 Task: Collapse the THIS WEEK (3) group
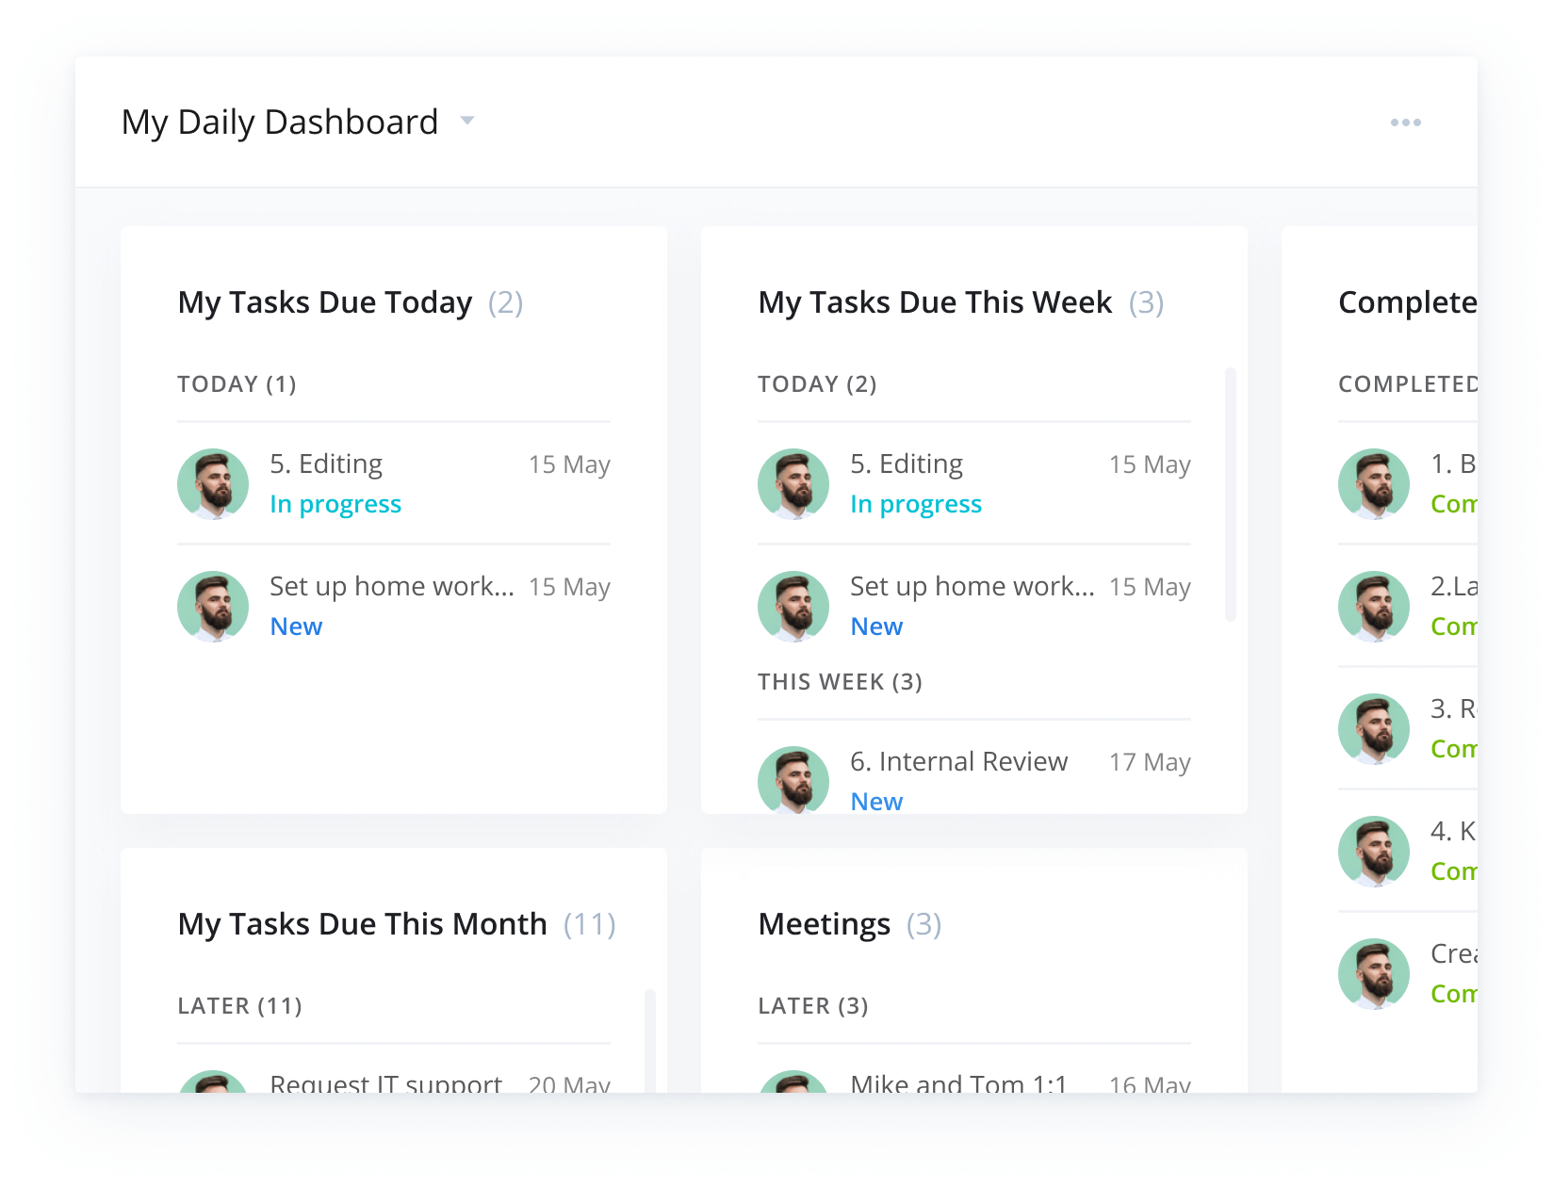click(x=840, y=682)
